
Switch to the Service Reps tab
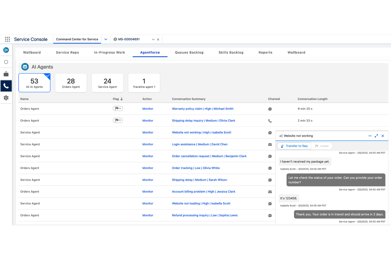[67, 52]
